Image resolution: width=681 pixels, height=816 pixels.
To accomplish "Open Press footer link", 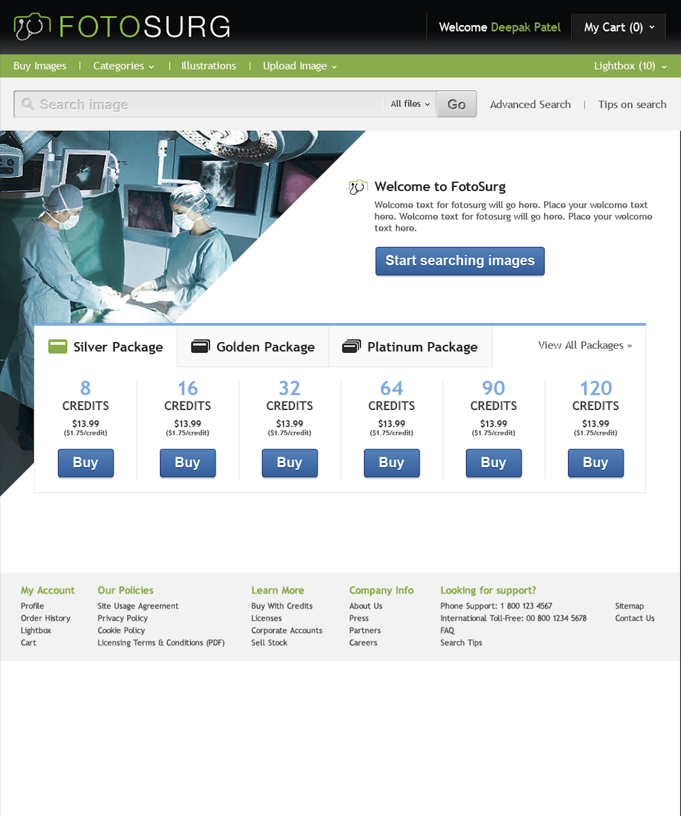I will coord(359,618).
